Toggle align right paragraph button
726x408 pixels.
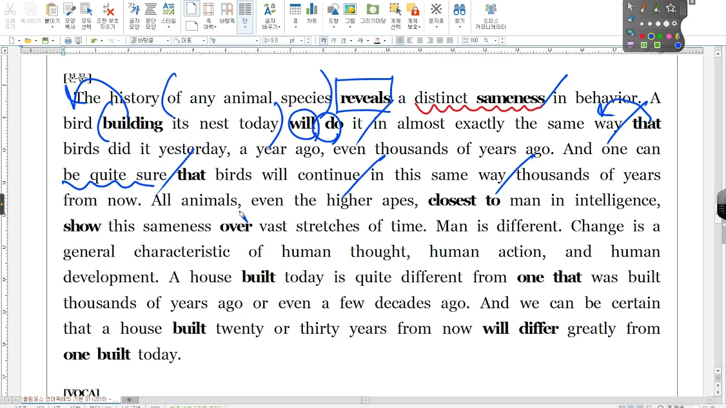tap(430, 41)
